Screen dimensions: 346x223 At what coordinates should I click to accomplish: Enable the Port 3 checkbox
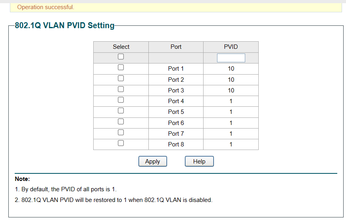click(121, 89)
